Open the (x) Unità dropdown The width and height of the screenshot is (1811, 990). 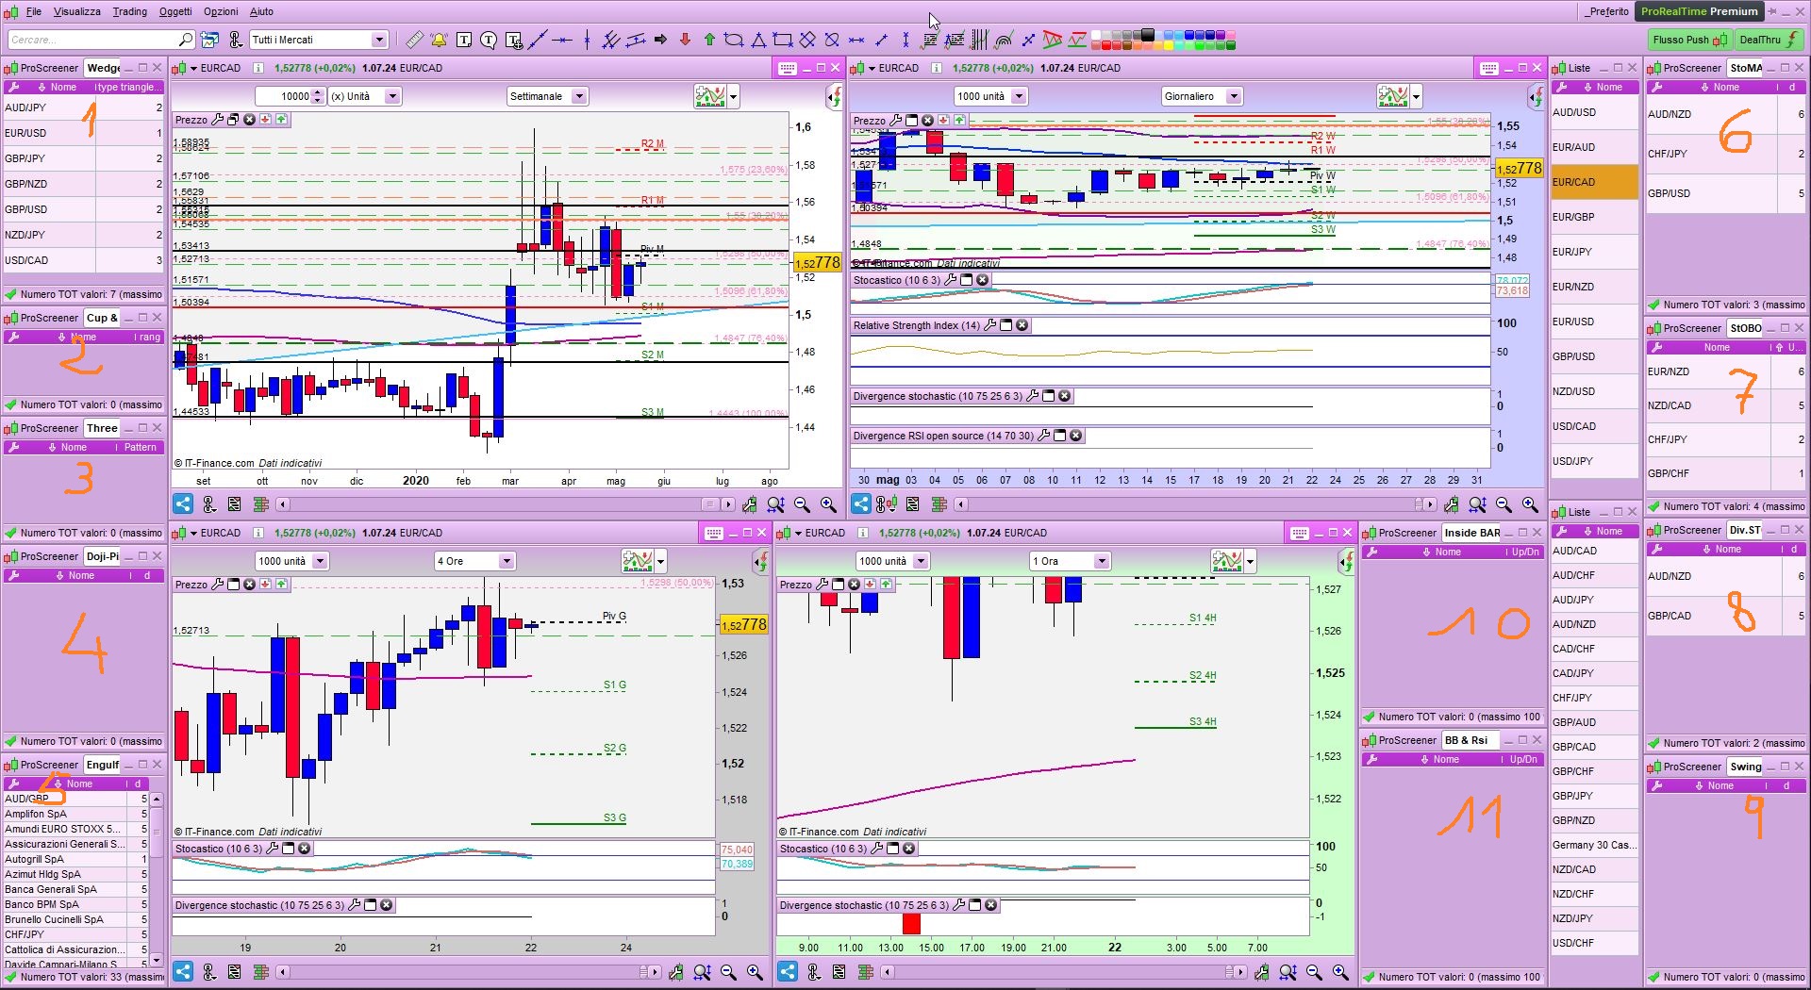click(x=392, y=96)
